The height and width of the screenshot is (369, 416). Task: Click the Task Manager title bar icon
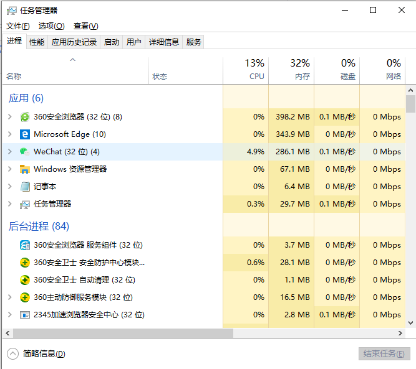11,11
